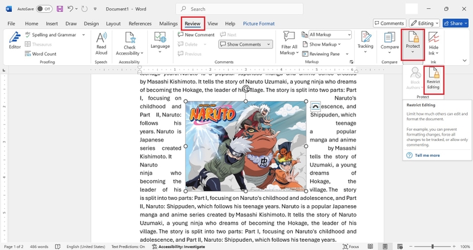Click the Comments button
This screenshot has width=473, height=250.
pos(390,23)
